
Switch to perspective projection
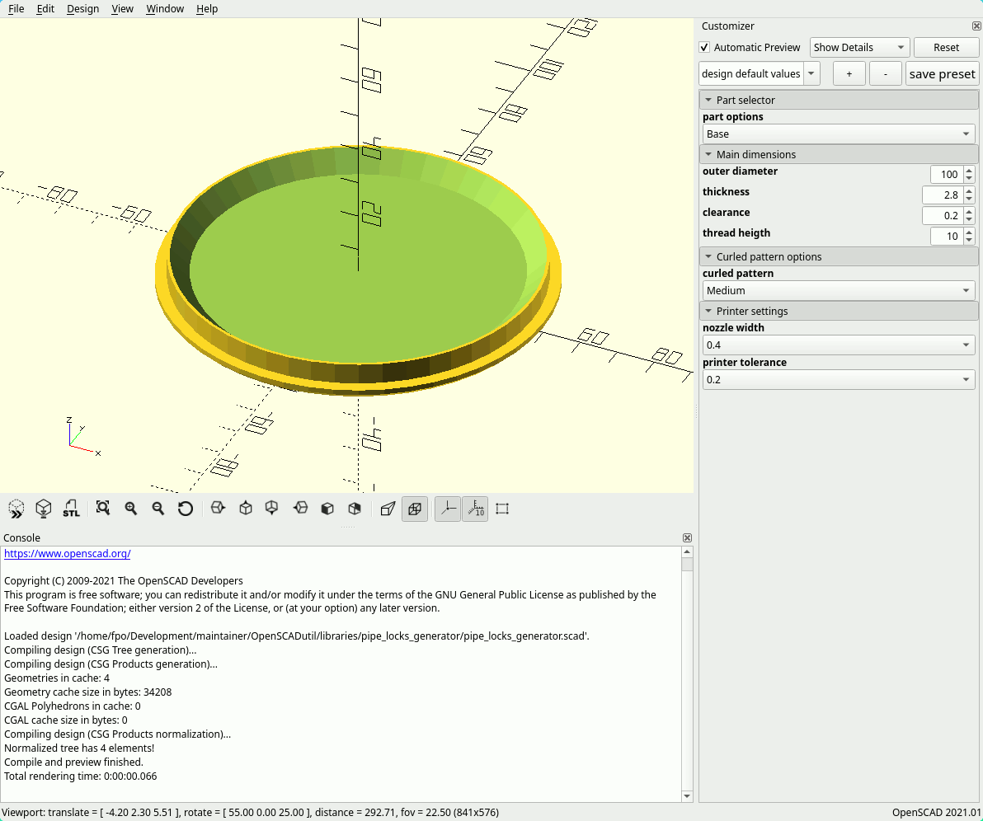[388, 509]
